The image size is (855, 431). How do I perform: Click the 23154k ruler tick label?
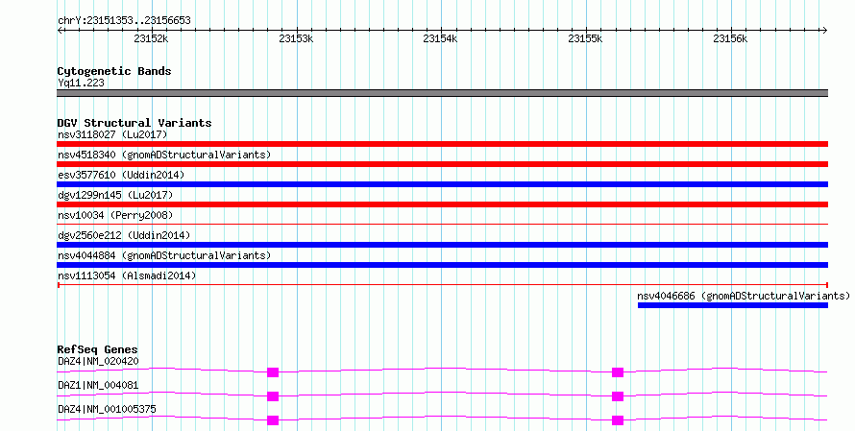pyautogui.click(x=440, y=38)
